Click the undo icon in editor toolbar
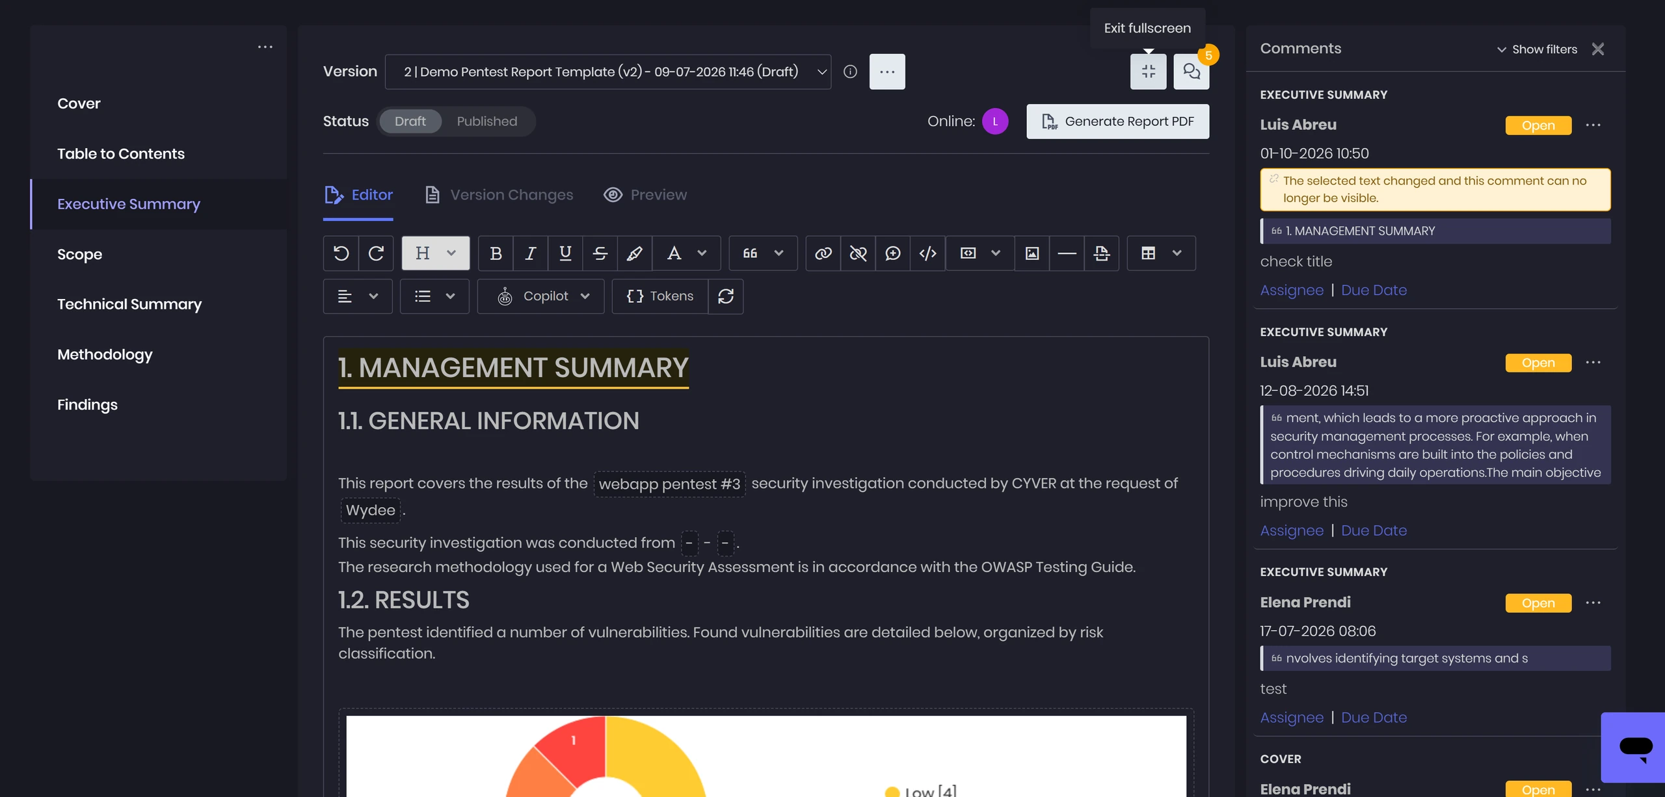The height and width of the screenshot is (797, 1665). pos(341,254)
